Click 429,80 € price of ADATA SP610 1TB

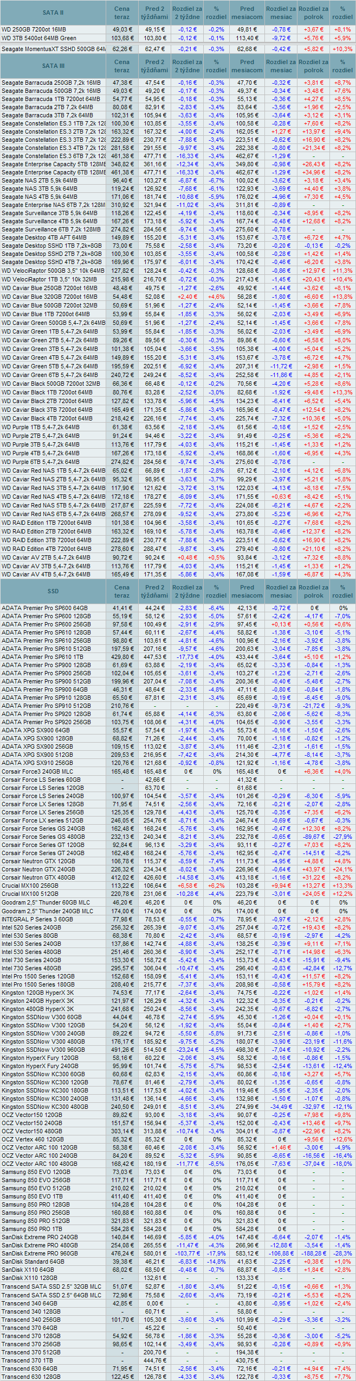122,657
